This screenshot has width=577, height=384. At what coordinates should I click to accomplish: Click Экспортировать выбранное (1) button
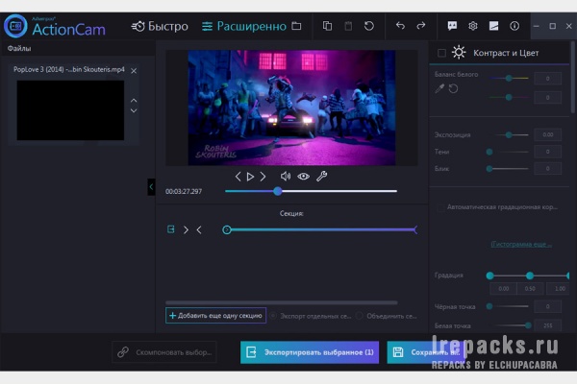(x=310, y=352)
